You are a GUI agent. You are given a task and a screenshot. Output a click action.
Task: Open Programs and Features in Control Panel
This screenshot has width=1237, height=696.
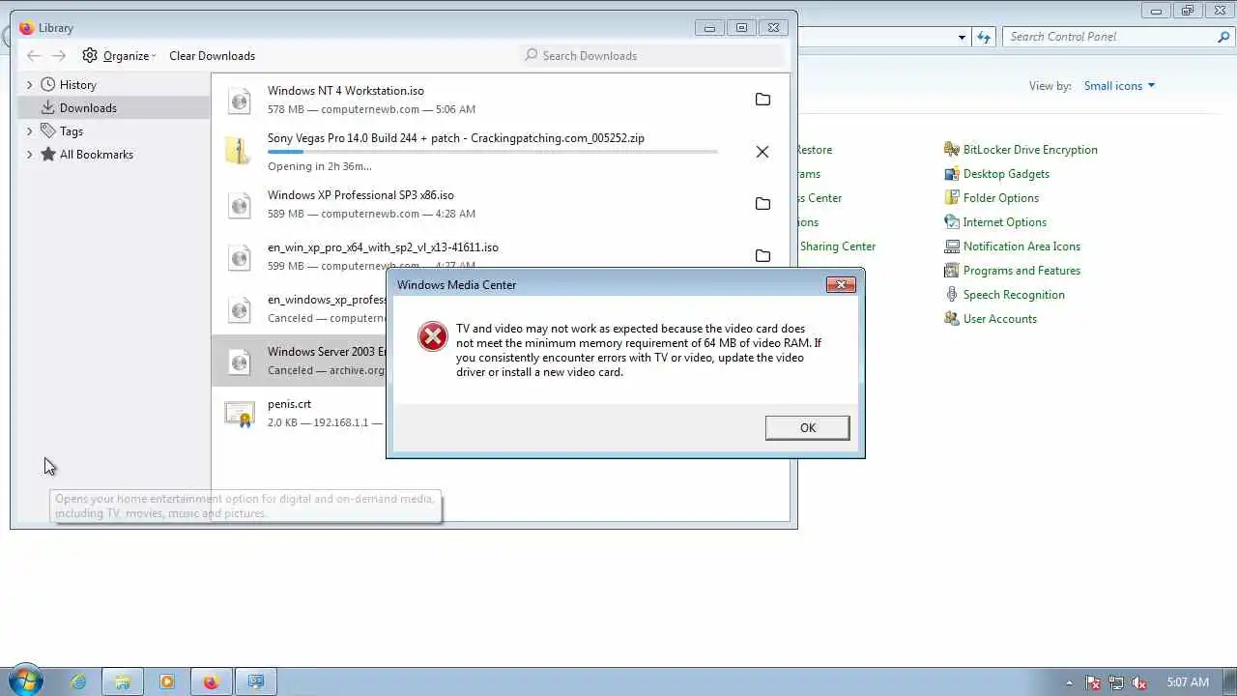tap(1021, 271)
